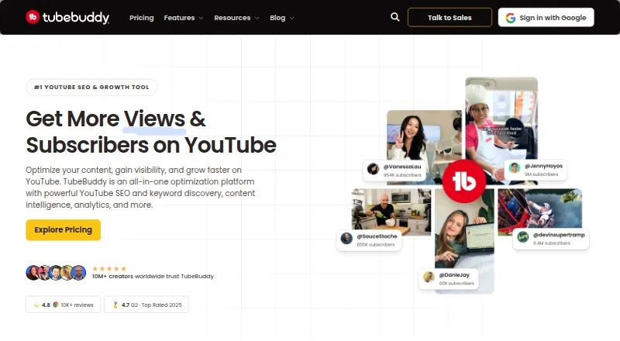Image resolution: width=620 pixels, height=341 pixels.
Task: Click the @VanessaLau channel name
Action: 402,167
